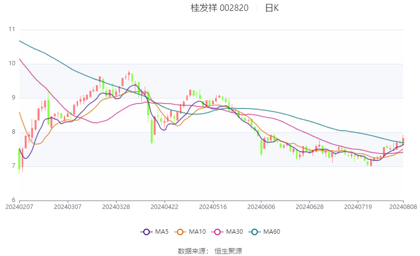Click y-axis value 11
The height and width of the screenshot is (256, 420).
12,29
